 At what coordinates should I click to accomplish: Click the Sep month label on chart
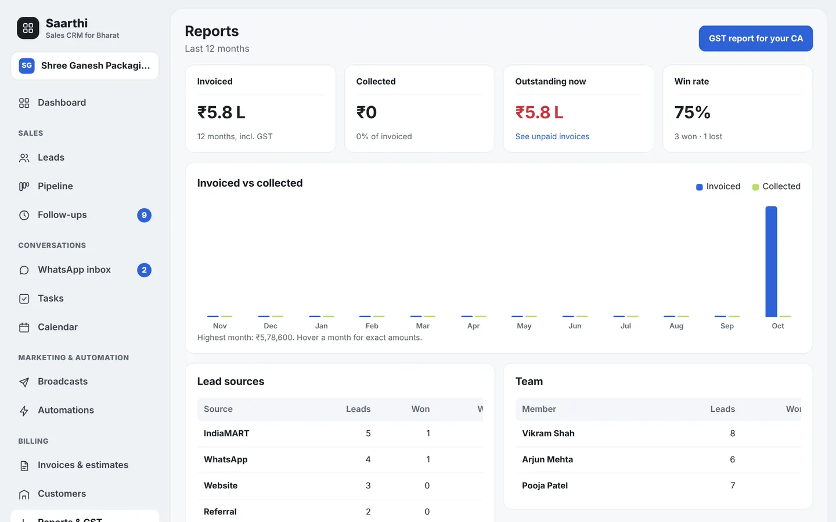tap(727, 326)
